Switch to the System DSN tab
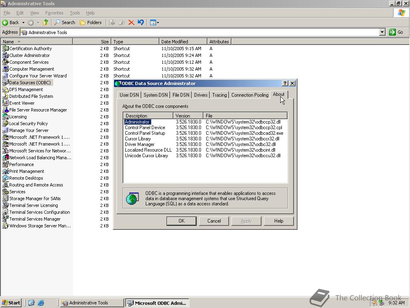This screenshot has width=410, height=308. 156,95
